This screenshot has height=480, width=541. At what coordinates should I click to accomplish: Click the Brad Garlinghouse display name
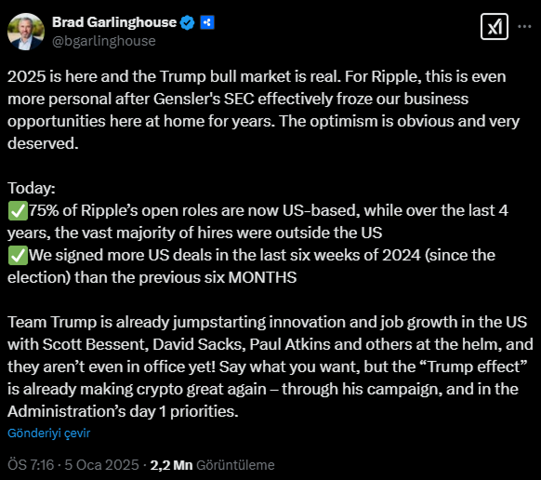pyautogui.click(x=114, y=22)
